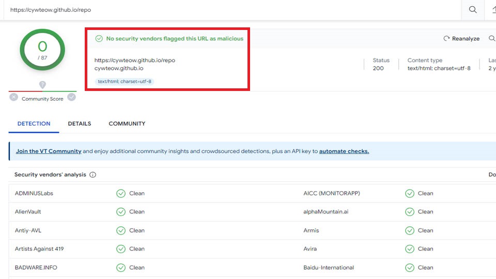Click the Artists Against 419 clean check icon

pyautogui.click(x=121, y=249)
